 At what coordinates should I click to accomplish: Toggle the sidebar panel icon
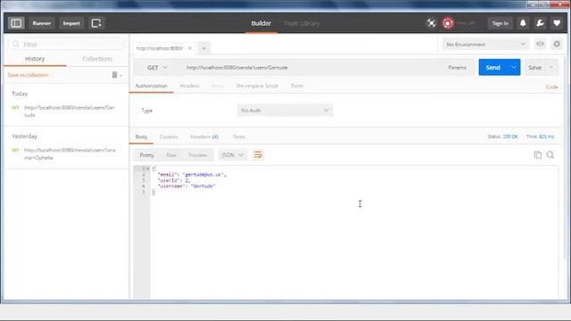point(16,23)
